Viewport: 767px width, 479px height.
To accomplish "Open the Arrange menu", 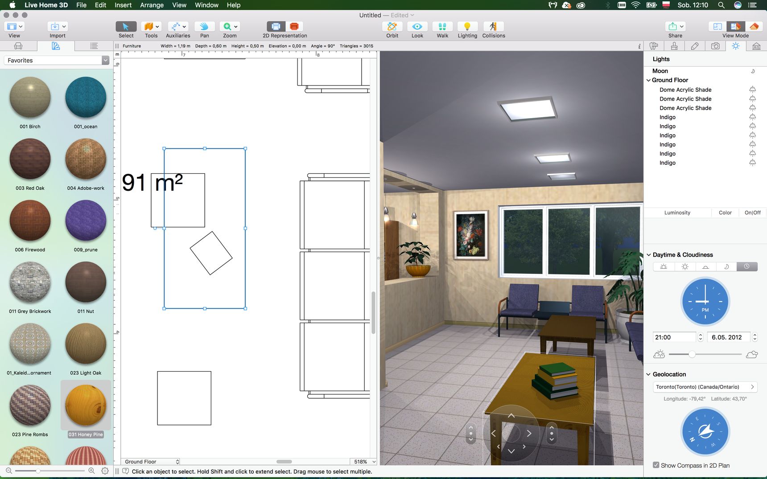I will pyautogui.click(x=152, y=5).
